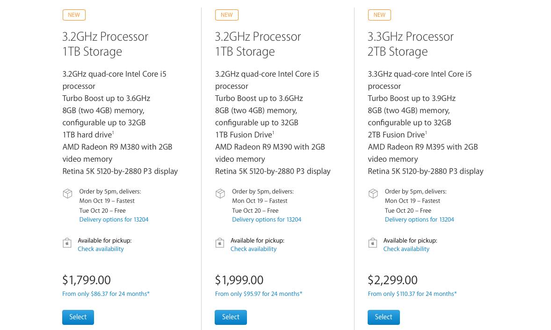Click Apple bag pickup icon in first column
Screen dimensions: 551x330
(67, 243)
